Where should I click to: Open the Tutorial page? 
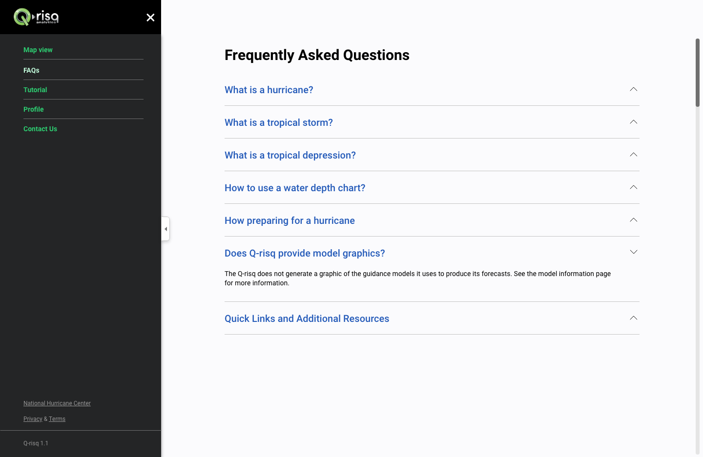35,90
